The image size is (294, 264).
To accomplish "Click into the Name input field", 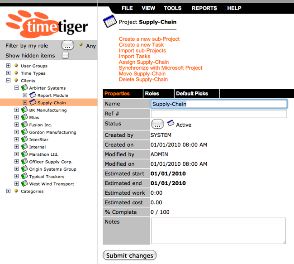I will (219, 104).
